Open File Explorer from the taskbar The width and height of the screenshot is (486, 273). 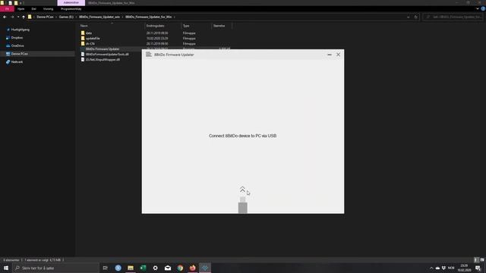tap(131, 268)
